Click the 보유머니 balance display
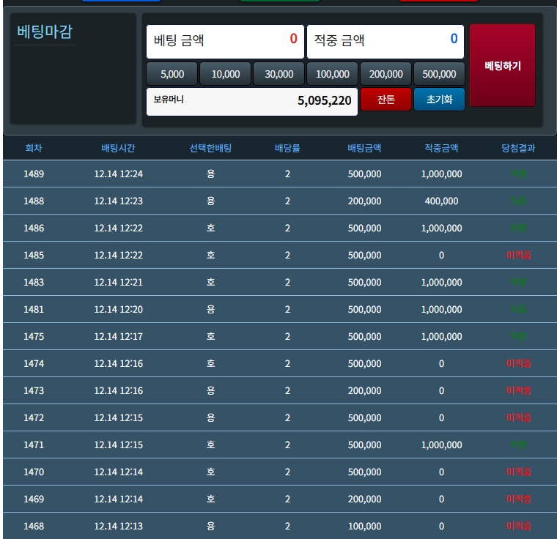 pos(252,101)
